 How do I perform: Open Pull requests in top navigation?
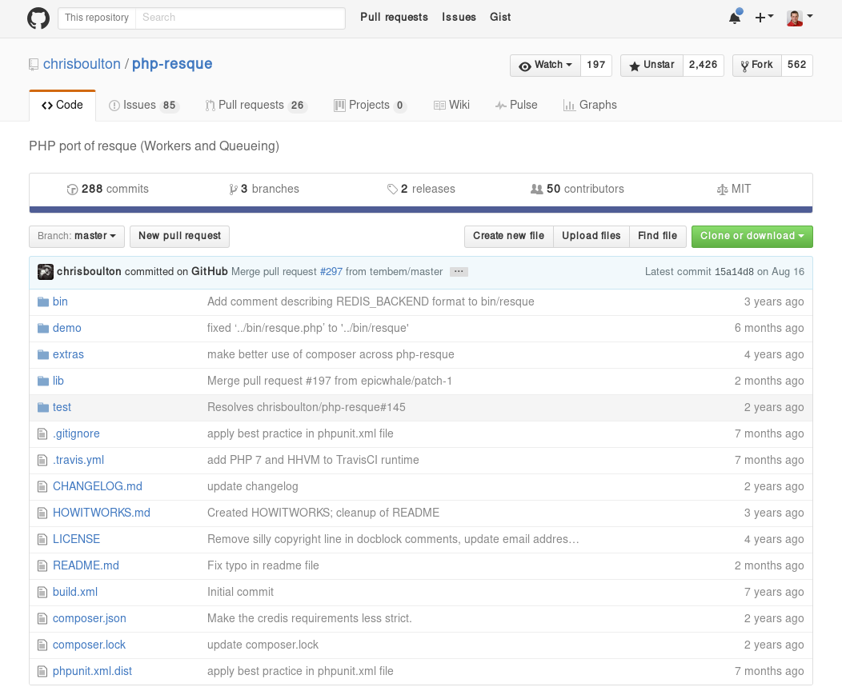394,17
